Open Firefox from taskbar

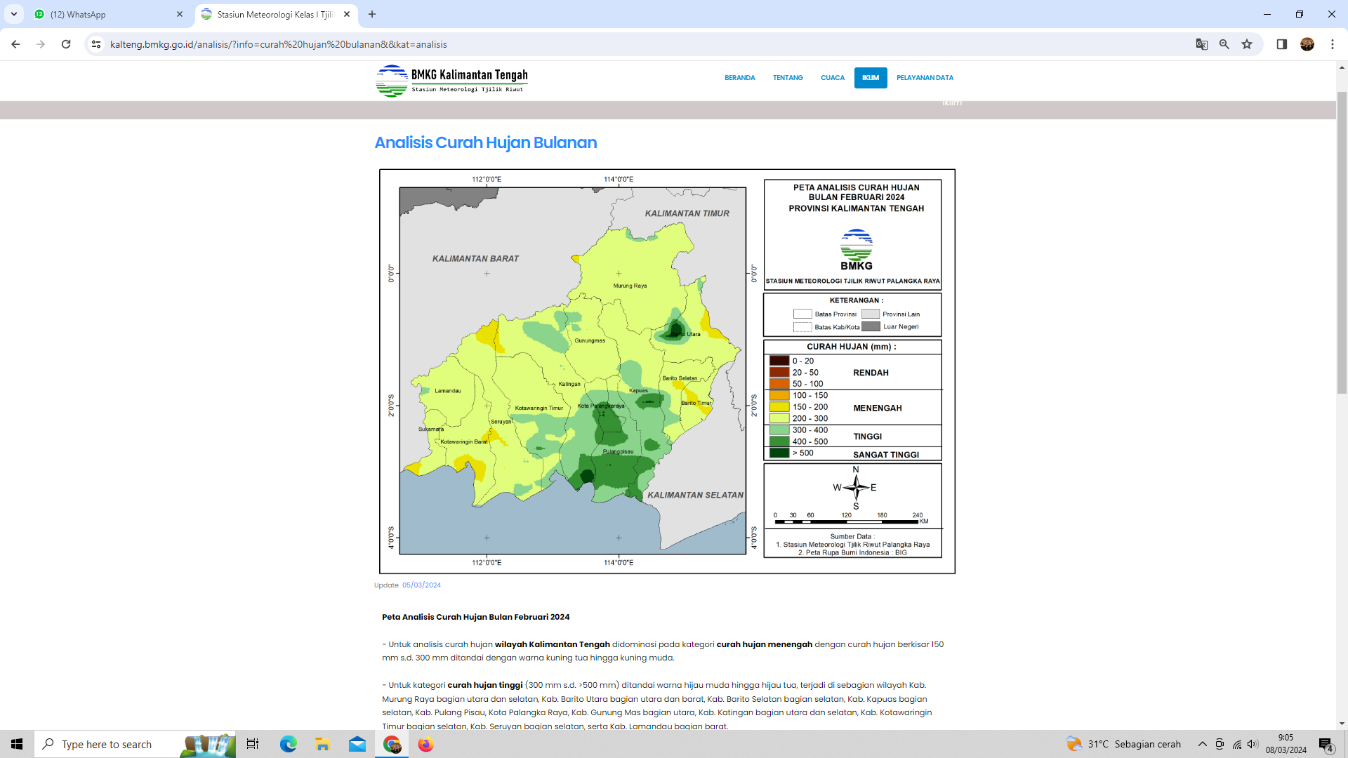pos(425,744)
